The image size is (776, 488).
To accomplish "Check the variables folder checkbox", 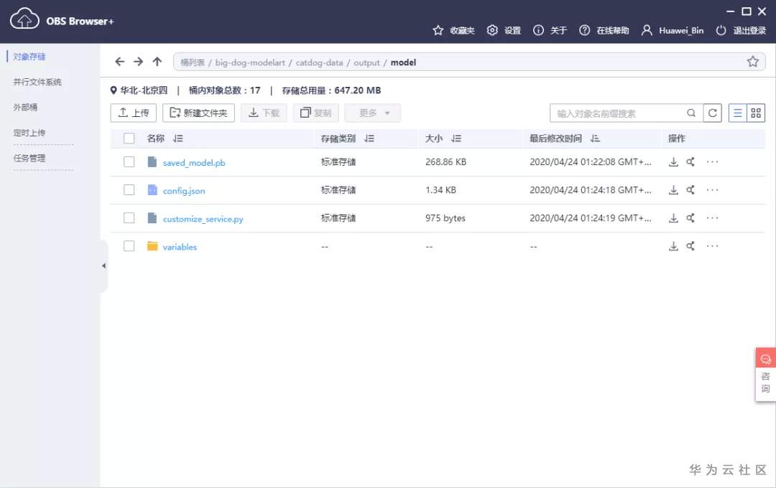I will point(129,246).
